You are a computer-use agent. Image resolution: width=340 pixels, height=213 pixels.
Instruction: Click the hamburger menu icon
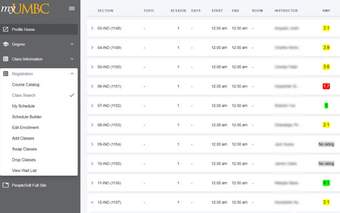[x=72, y=8]
